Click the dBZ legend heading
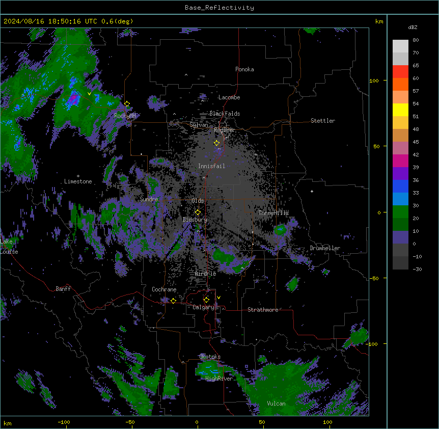This screenshot has height=429, width=439. (x=413, y=28)
